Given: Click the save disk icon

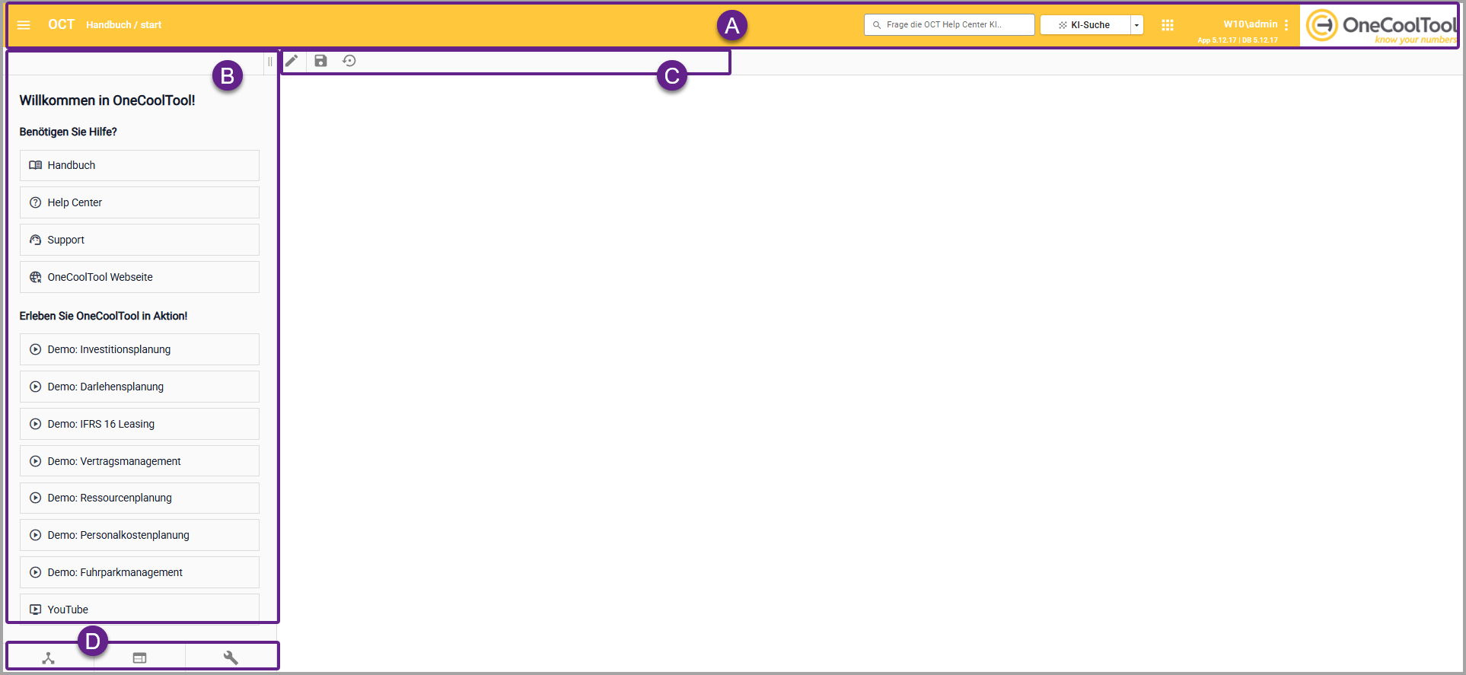Looking at the screenshot, I should pyautogui.click(x=320, y=61).
